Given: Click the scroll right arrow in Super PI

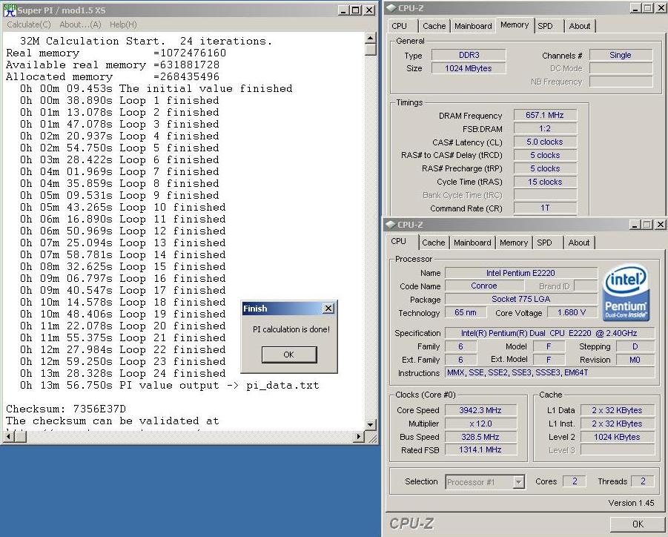Looking at the screenshot, I should tap(359, 436).
